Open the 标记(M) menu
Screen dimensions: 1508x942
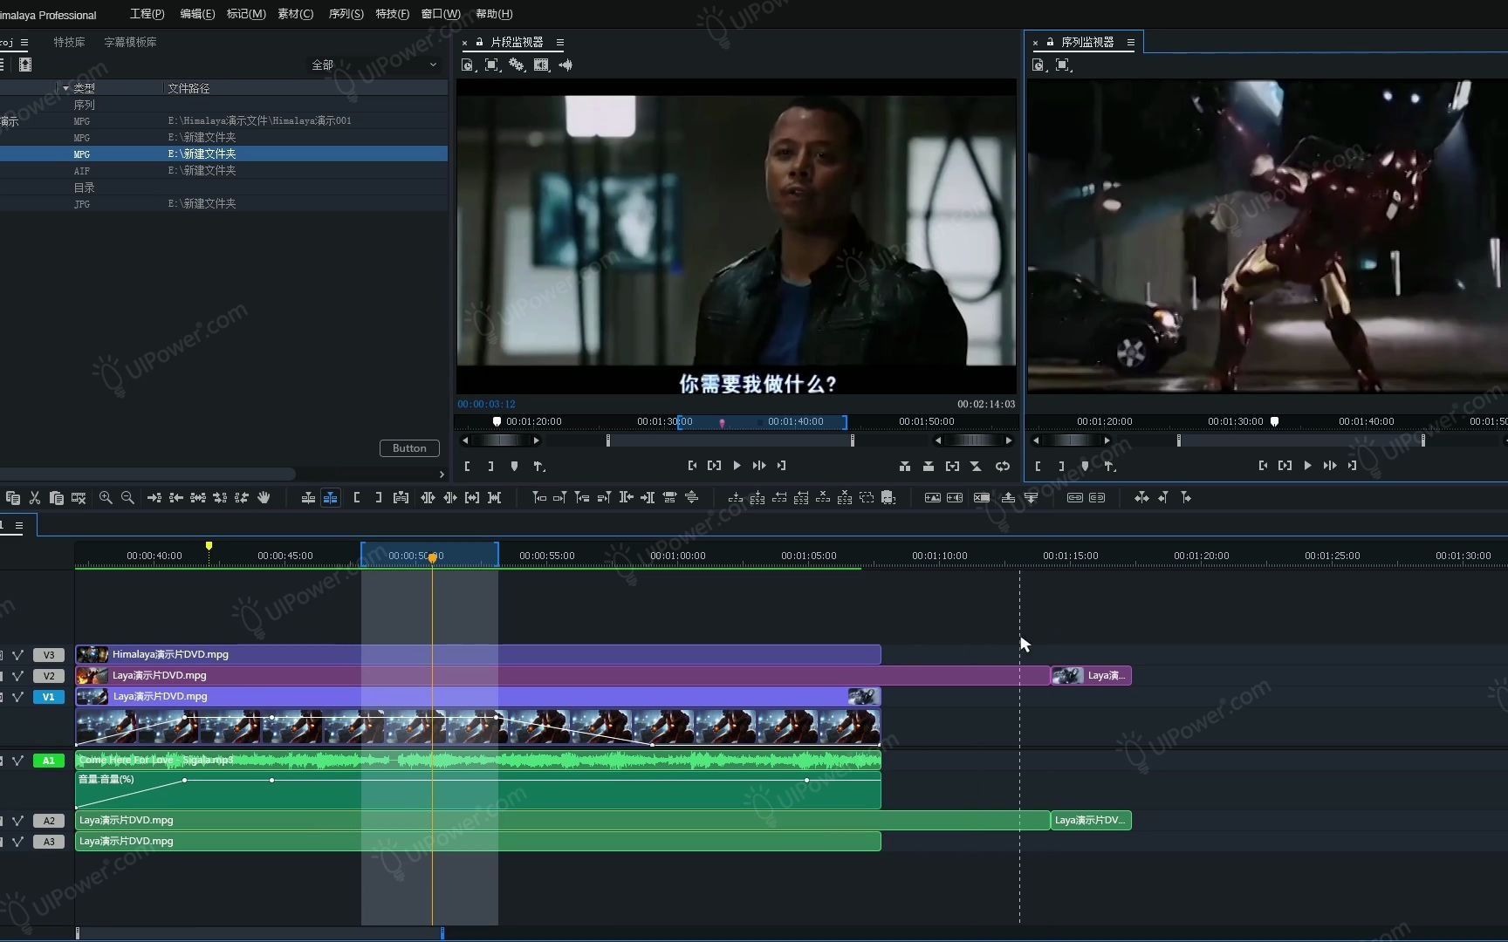tap(246, 14)
